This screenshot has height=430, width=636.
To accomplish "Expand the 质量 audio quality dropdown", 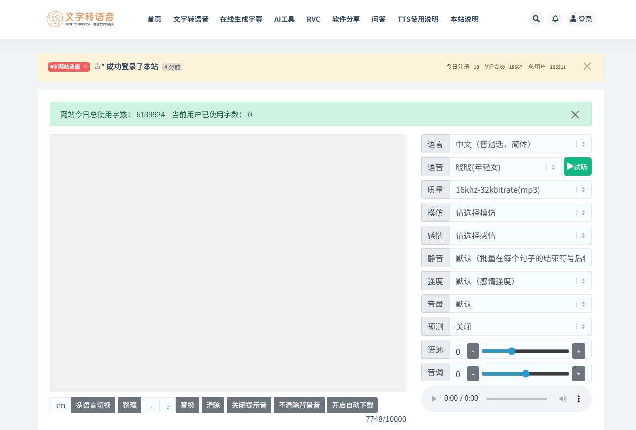I will pyautogui.click(x=520, y=190).
